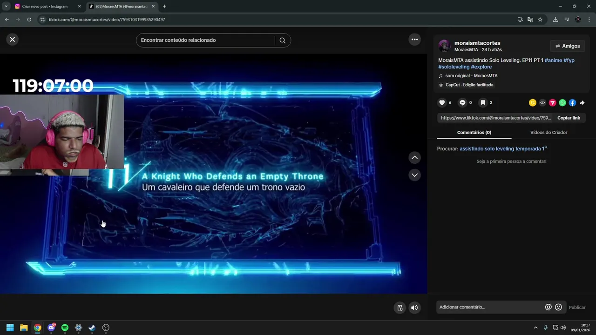Screen dimensions: 596x335
Task: Go to the next video arrow
Action: (414, 175)
